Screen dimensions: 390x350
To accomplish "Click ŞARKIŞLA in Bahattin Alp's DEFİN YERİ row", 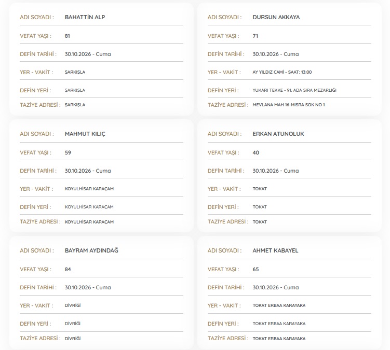I will point(75,90).
